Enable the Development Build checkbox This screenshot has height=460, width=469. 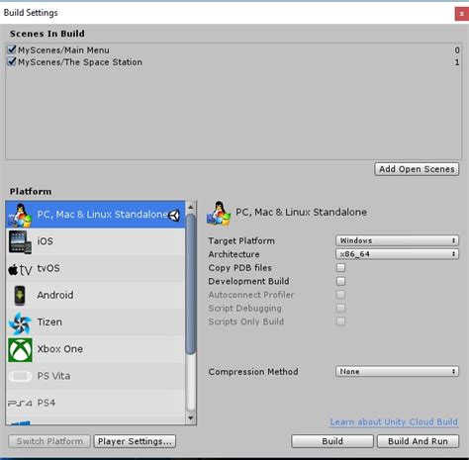340,281
